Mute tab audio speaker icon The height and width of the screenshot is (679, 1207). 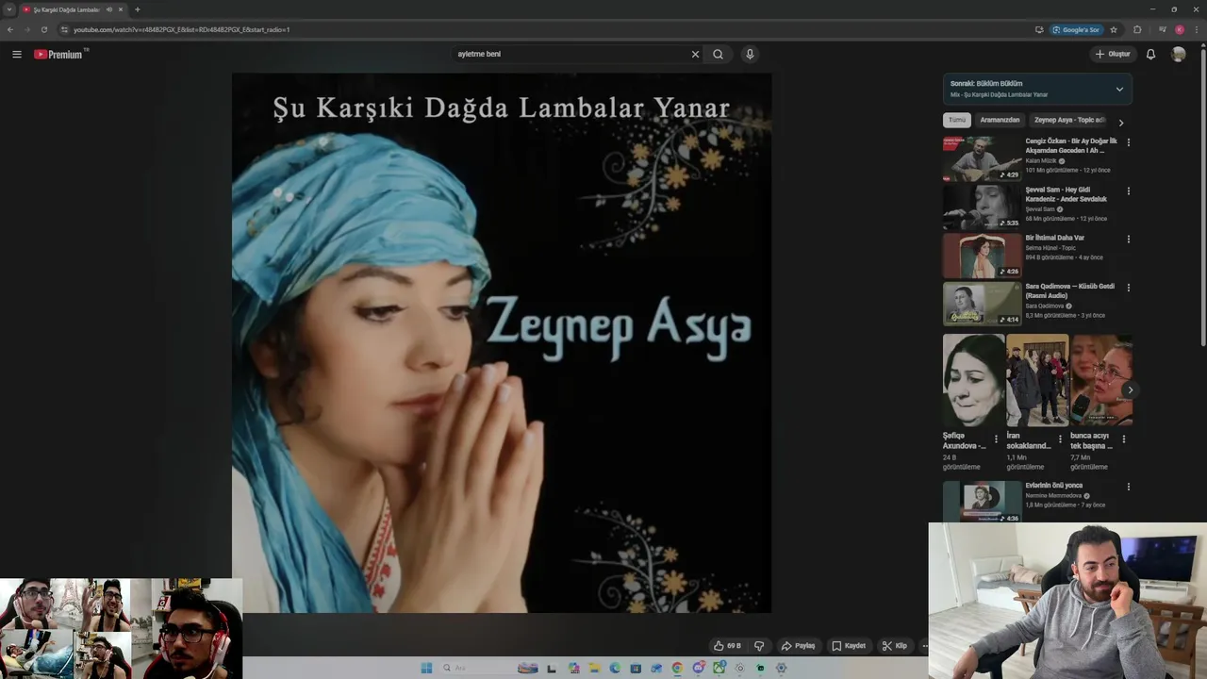click(109, 9)
